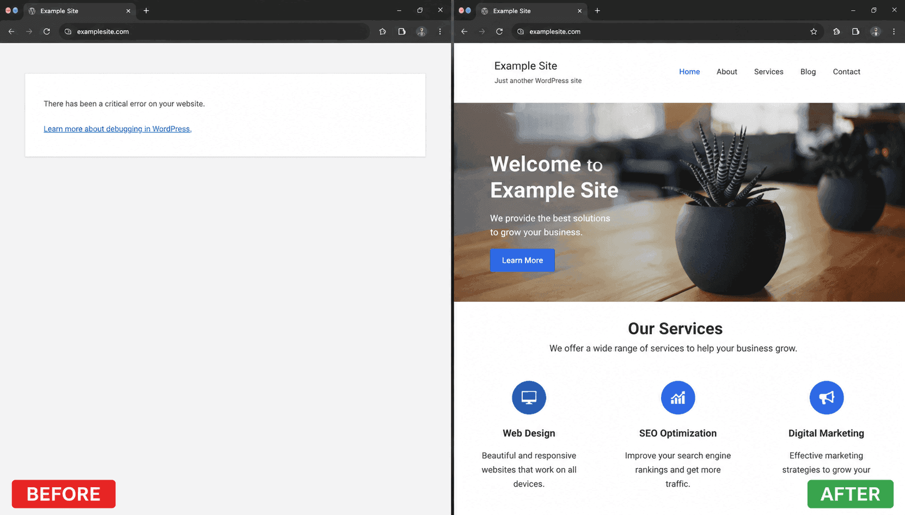Click the SEO Optimization heading

[678, 433]
